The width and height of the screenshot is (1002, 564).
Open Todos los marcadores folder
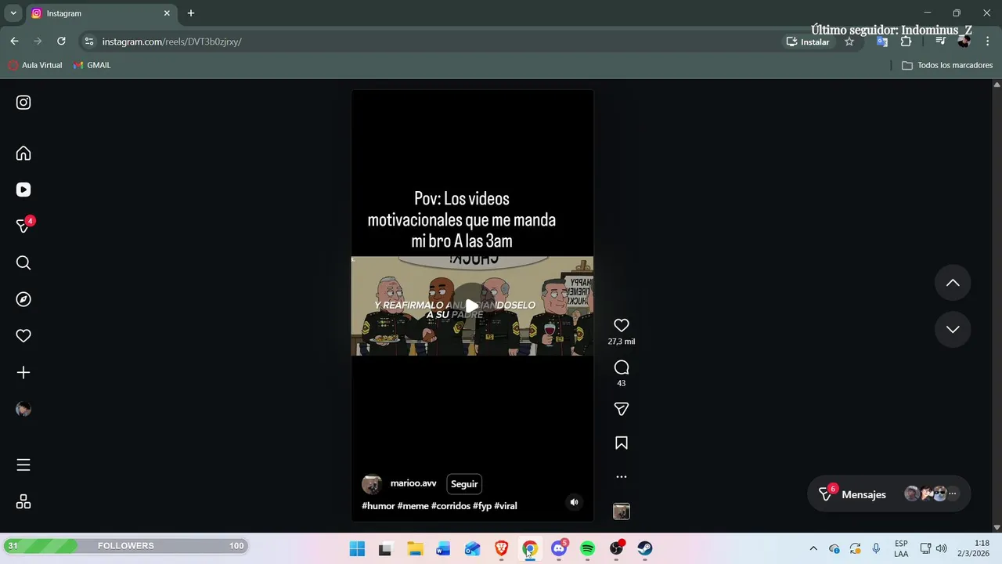tap(947, 65)
